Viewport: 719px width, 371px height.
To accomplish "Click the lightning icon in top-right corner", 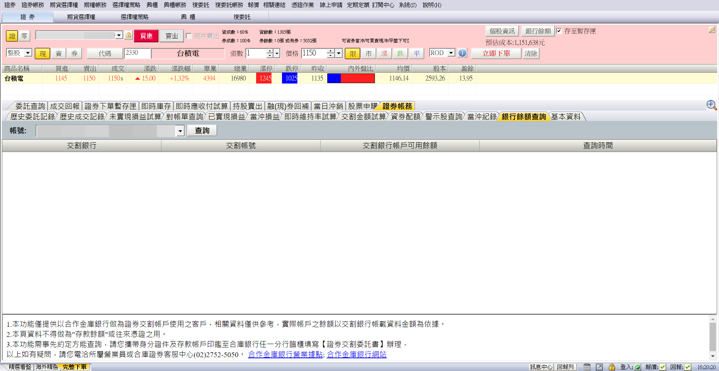I will coord(712,30).
